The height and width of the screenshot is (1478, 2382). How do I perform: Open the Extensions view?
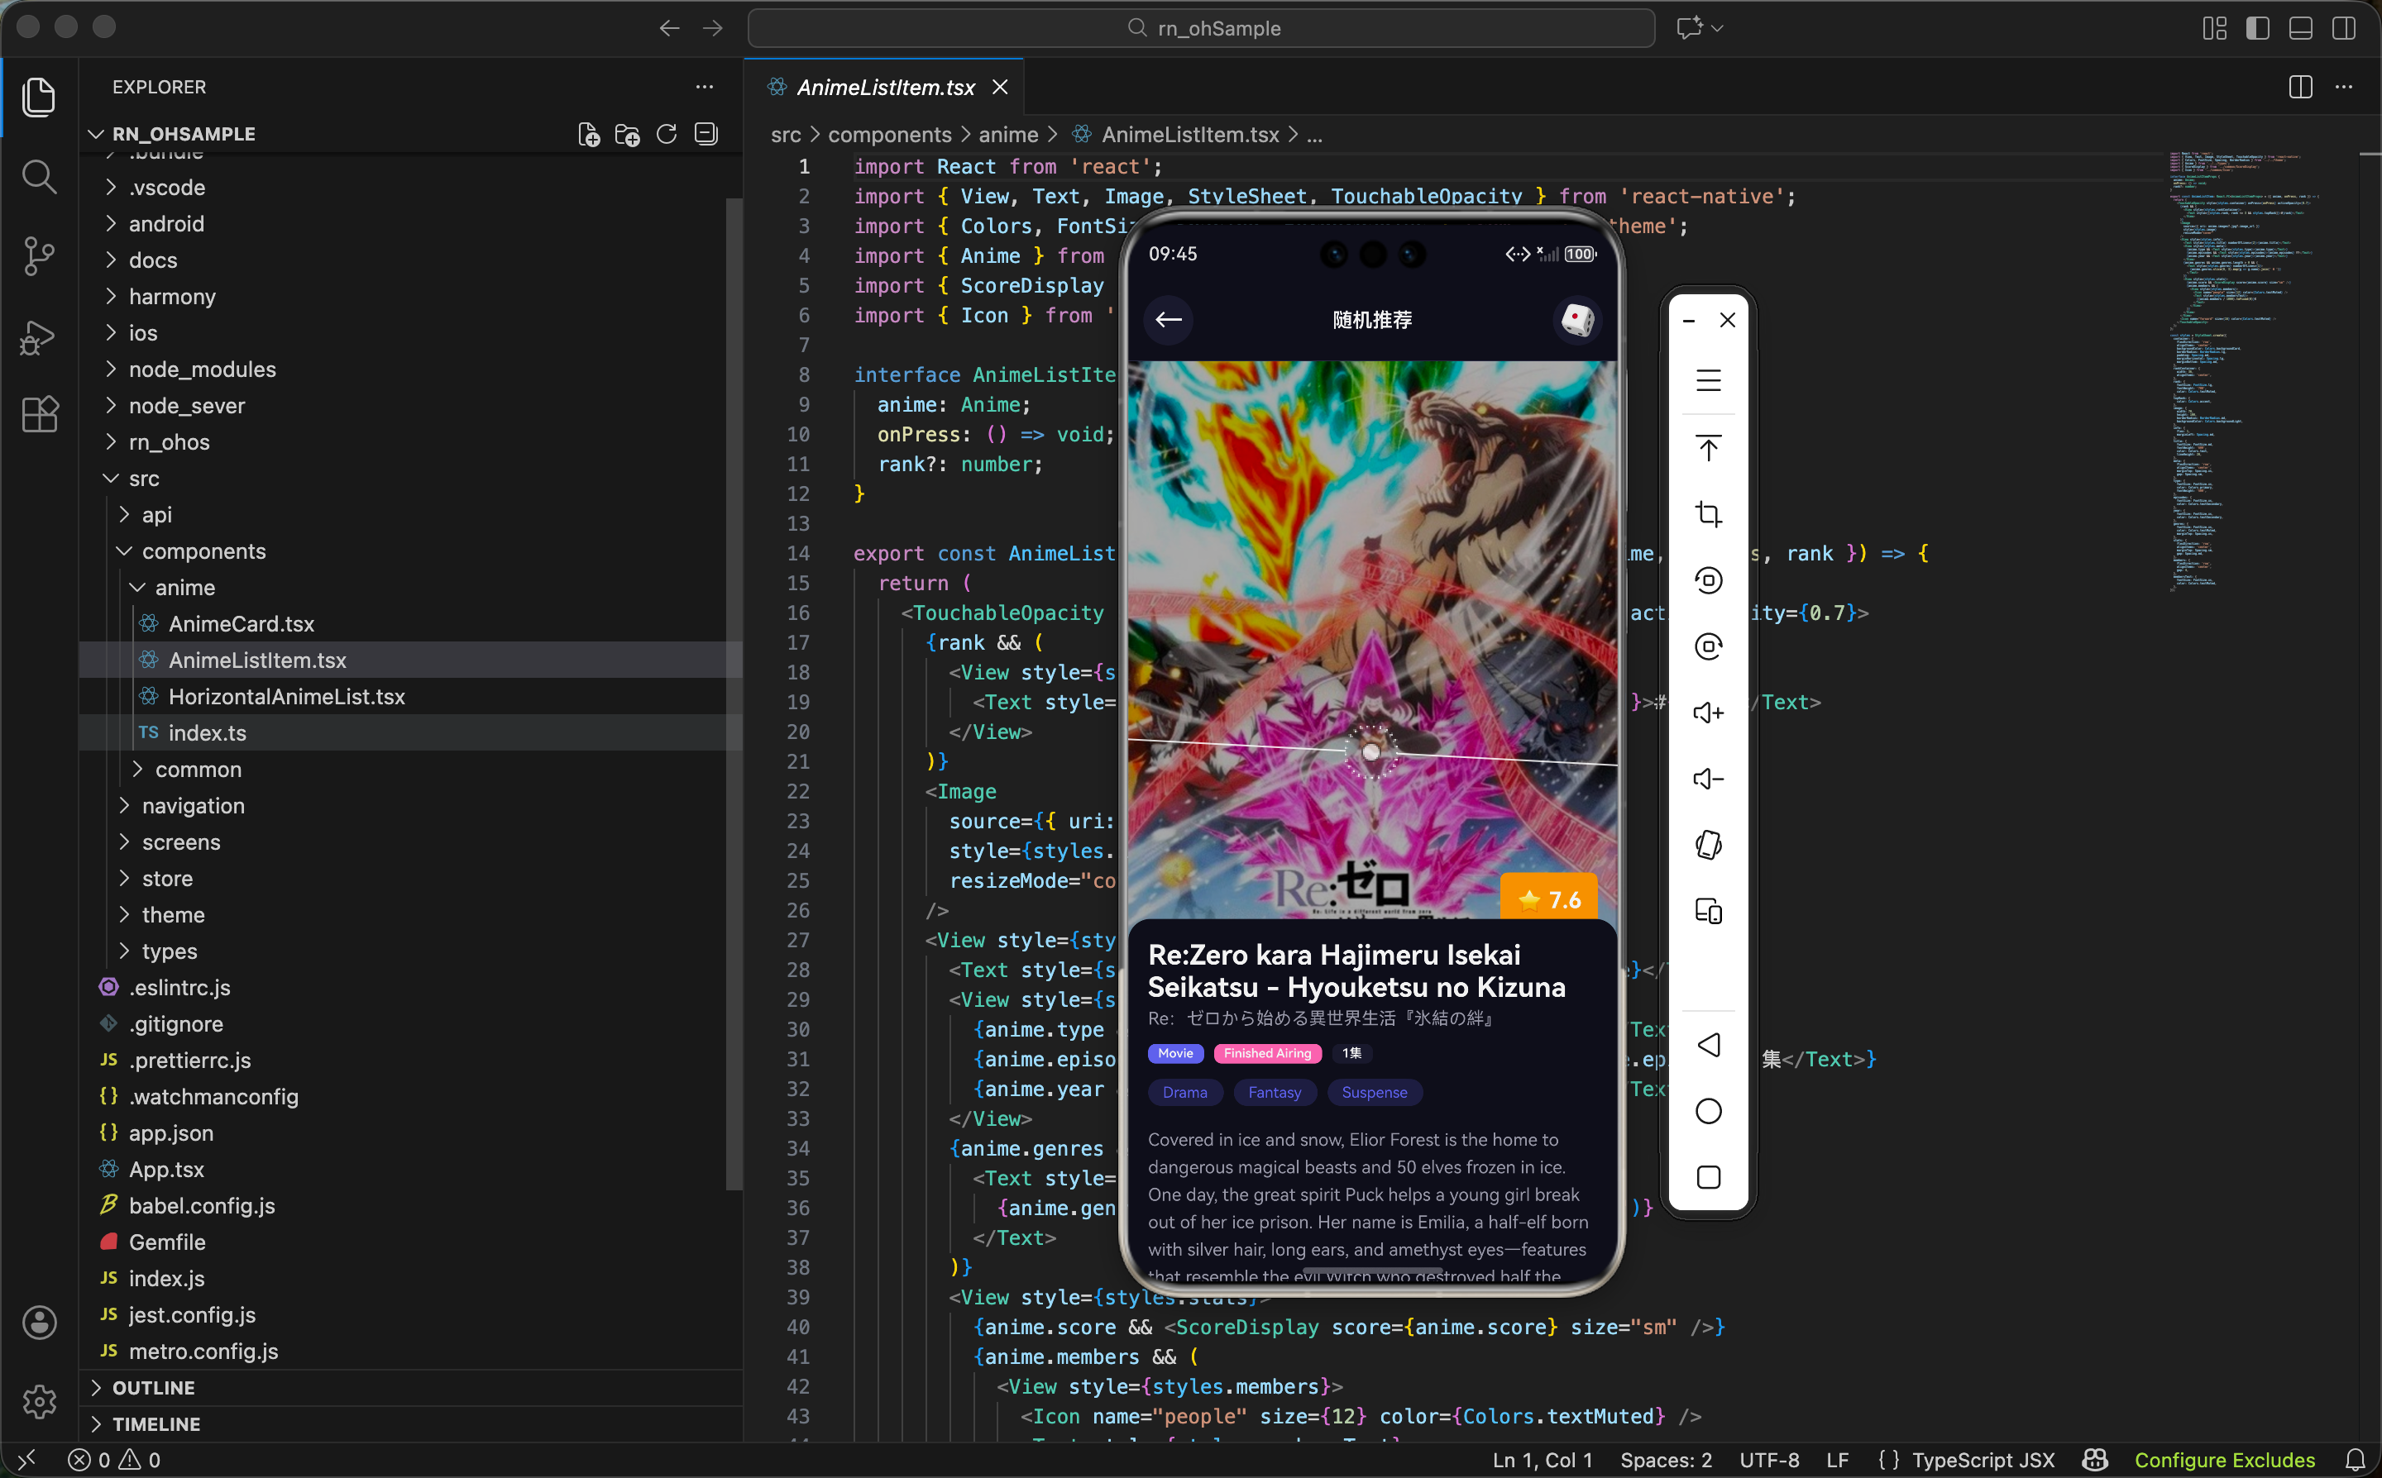[39, 414]
